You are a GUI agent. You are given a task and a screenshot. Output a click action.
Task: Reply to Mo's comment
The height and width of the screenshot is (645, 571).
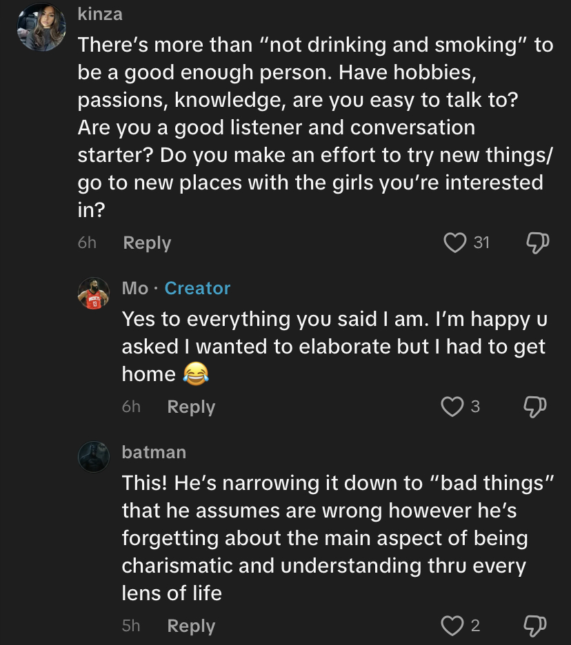[191, 407]
